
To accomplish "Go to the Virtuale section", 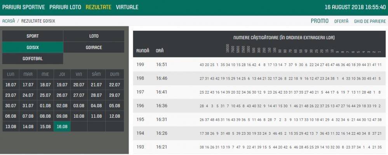I will pyautogui.click(x=127, y=7).
